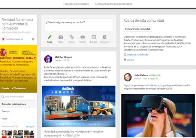Start a poll with the Encuestas icon

pyautogui.click(x=105, y=37)
